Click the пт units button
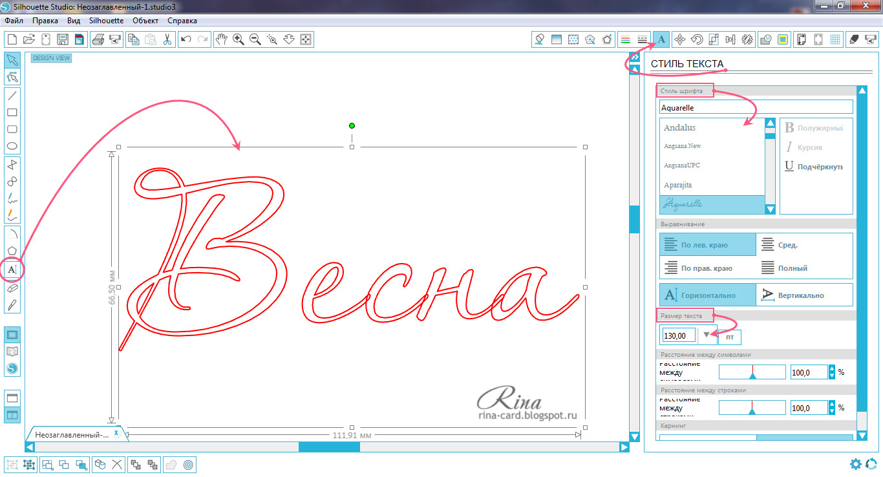The image size is (883, 477). [730, 337]
